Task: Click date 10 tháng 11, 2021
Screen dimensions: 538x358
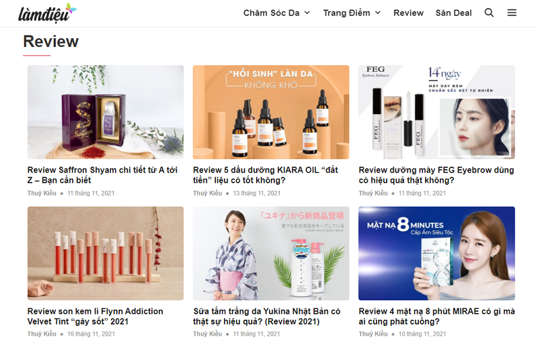Action: point(422,334)
